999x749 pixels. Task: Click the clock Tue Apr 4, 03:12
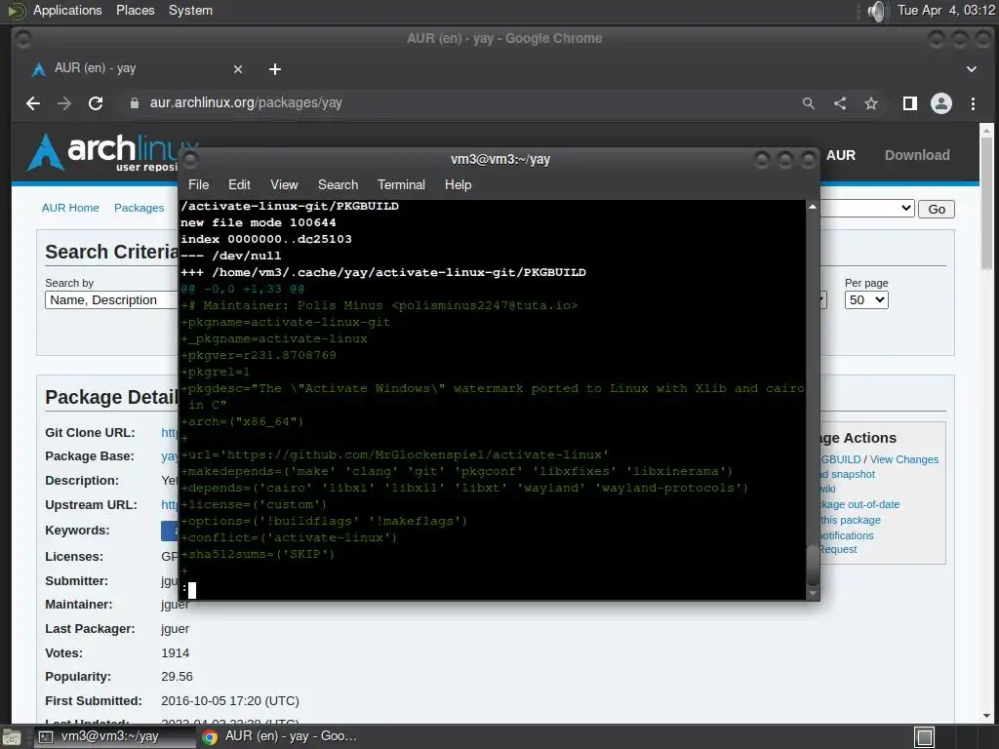[x=945, y=10]
